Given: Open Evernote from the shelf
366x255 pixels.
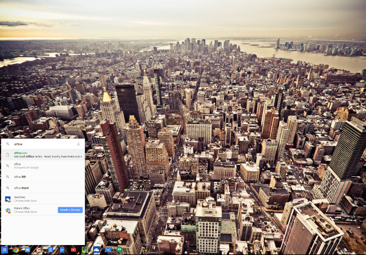Looking at the screenshot, I should [85, 250].
